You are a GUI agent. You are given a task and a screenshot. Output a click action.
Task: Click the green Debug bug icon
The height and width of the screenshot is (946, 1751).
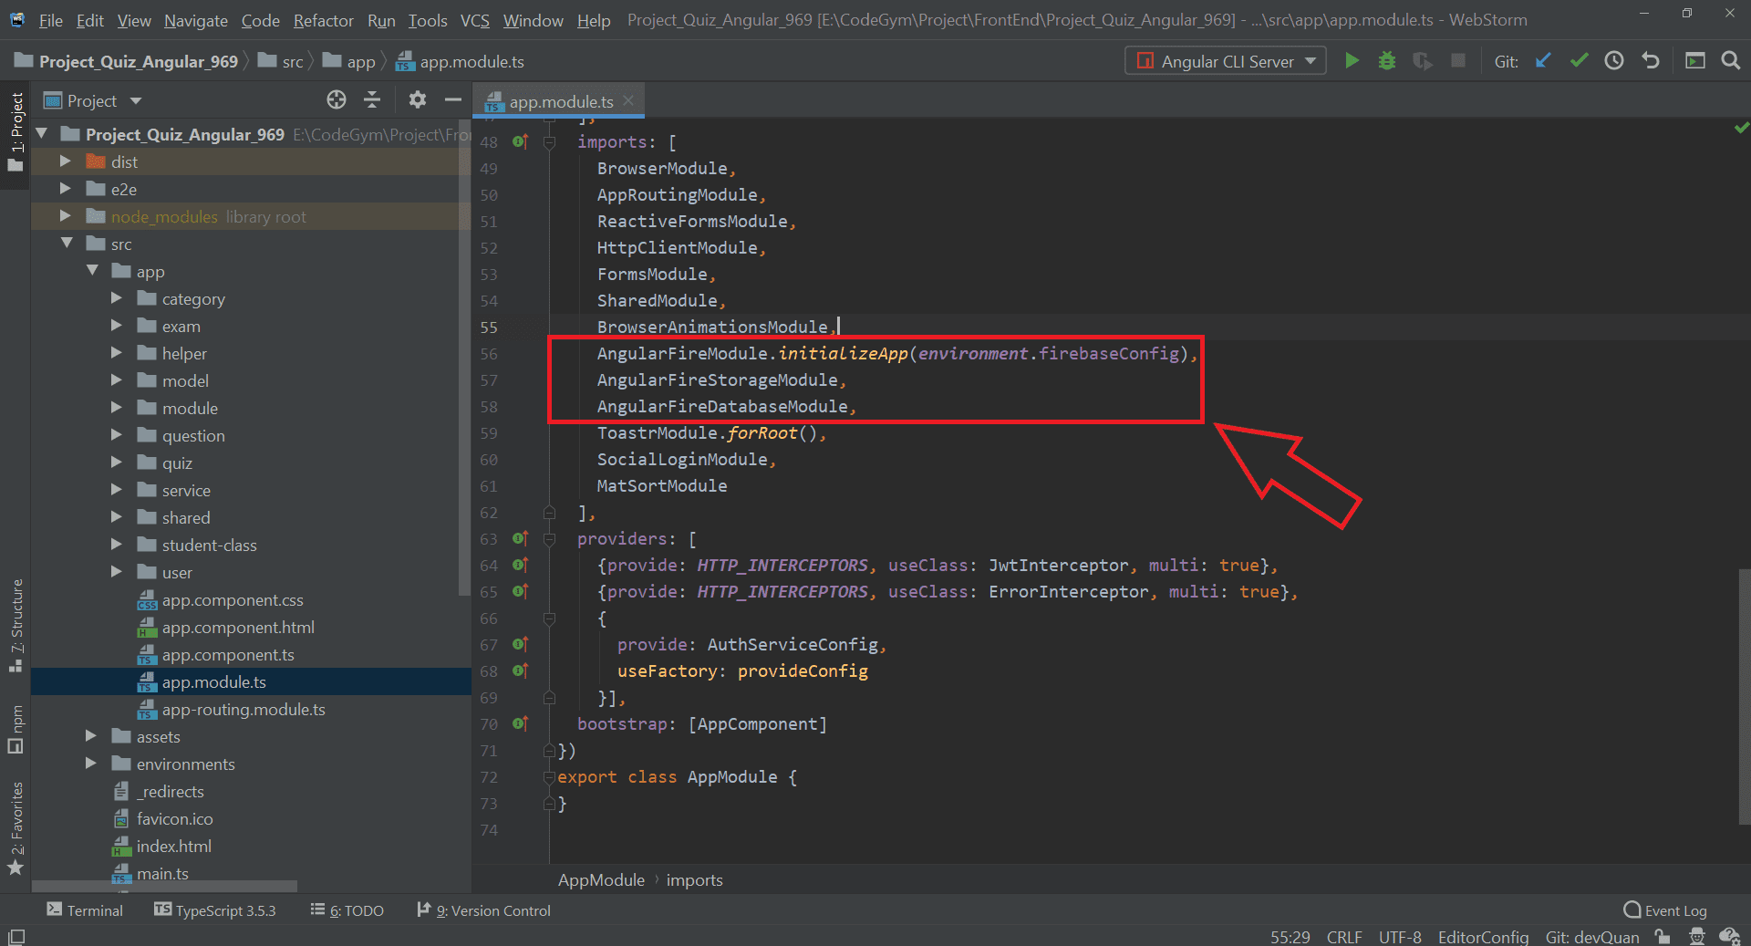(x=1386, y=61)
